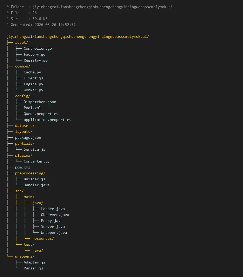The height and width of the screenshot is (277, 243).
Task: Open Converter.py in plugins
Action: point(36,161)
